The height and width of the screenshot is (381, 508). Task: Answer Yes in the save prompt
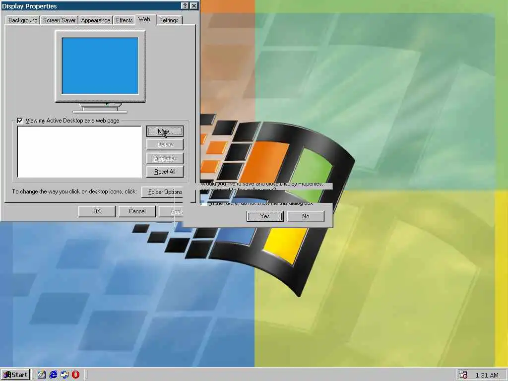click(265, 216)
